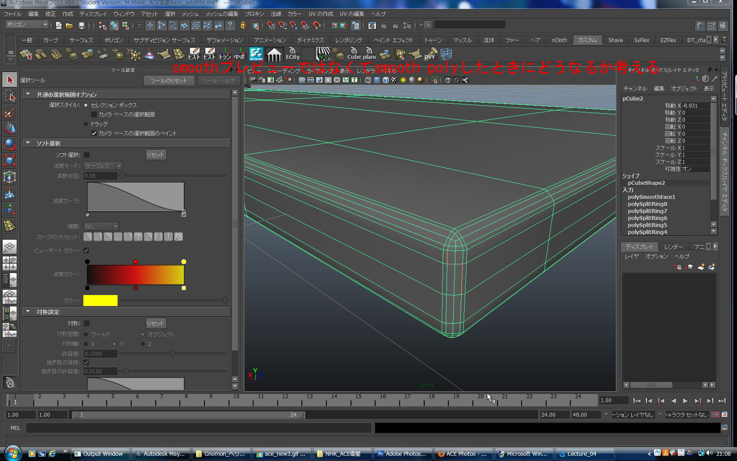This screenshot has width=737, height=461.
Task: Switch to the ポリゴン shelf tab
Action: click(113, 40)
